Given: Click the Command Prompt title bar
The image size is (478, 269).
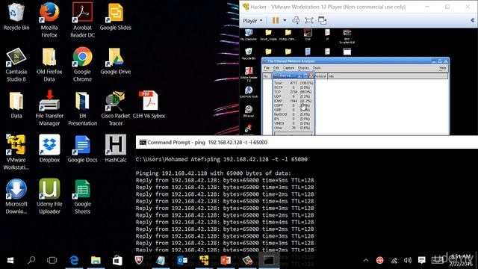Looking at the screenshot, I should coord(307,143).
